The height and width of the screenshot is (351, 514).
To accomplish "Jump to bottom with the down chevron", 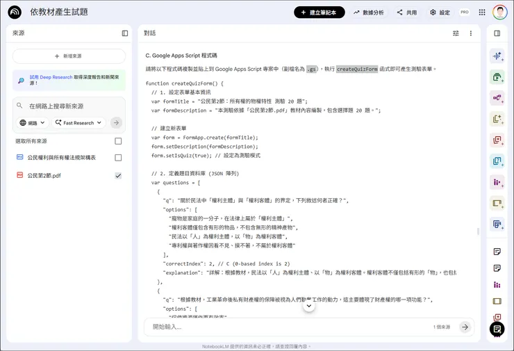I will click(309, 306).
